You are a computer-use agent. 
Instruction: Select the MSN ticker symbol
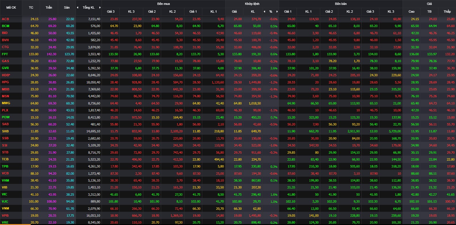(x=5, y=96)
